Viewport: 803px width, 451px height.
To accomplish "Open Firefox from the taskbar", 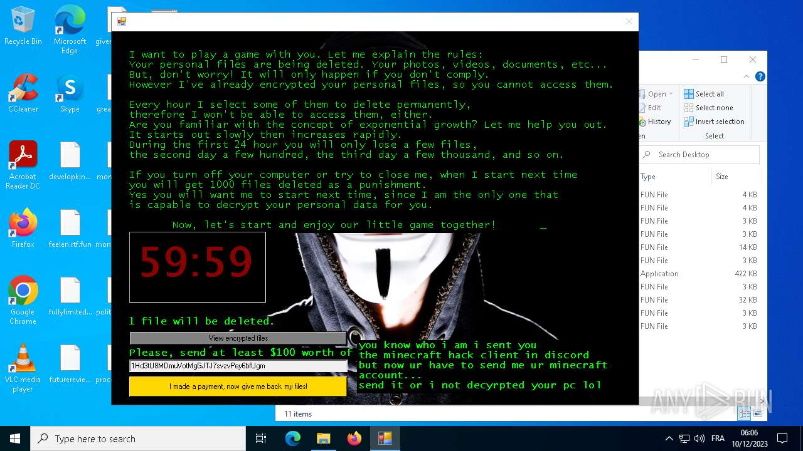I will coord(354,438).
